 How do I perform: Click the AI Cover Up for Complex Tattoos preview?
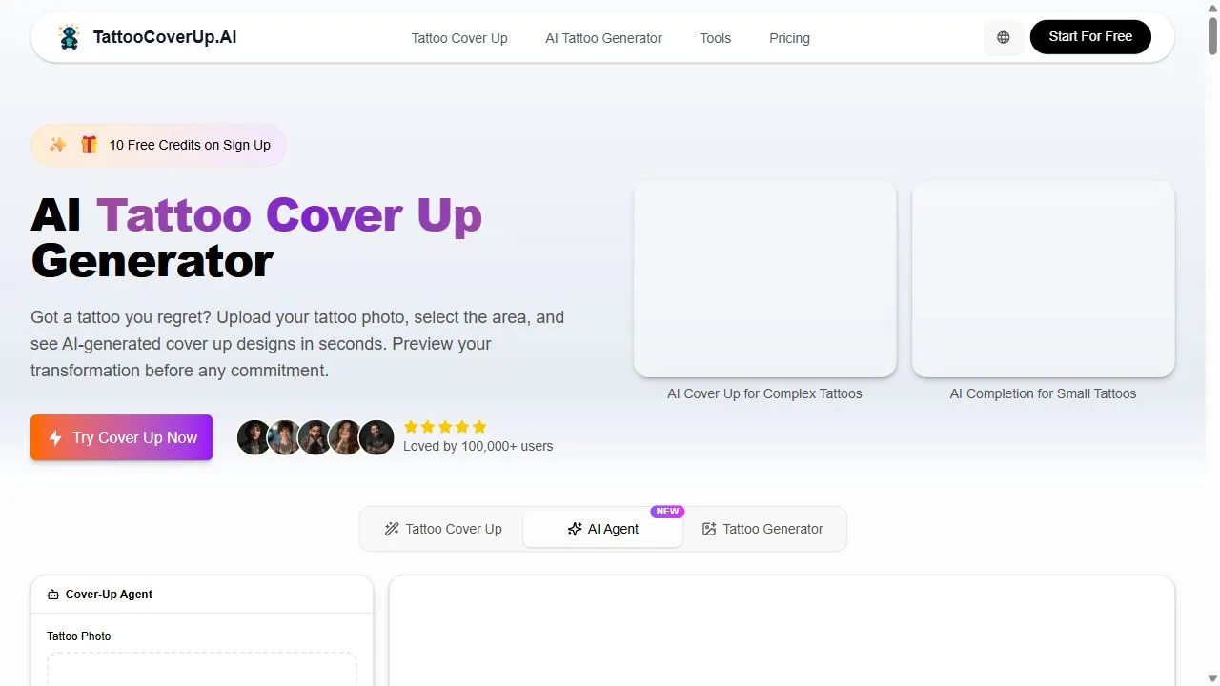764,279
